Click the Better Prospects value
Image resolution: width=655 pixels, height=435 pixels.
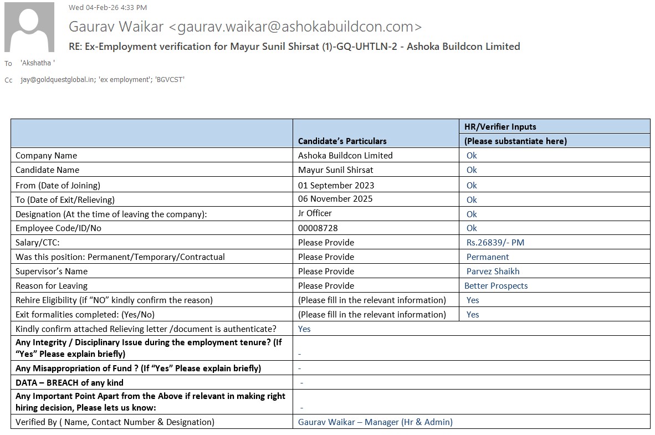(496, 286)
